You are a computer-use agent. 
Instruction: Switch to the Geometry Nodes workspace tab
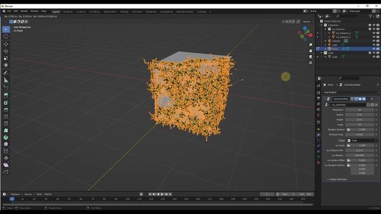click(x=185, y=12)
